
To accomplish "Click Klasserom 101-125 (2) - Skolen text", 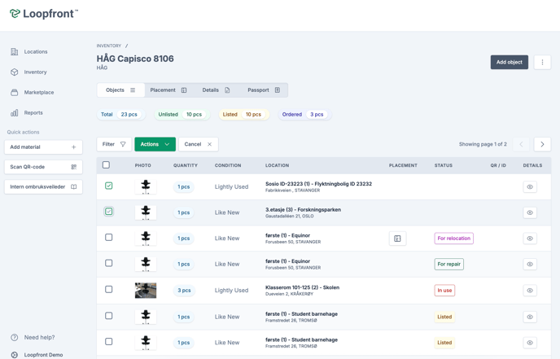I will pyautogui.click(x=302, y=287).
